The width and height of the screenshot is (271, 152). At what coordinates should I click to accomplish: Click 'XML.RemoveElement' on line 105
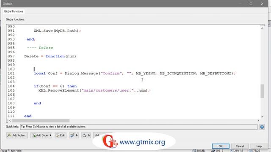tap(58, 90)
